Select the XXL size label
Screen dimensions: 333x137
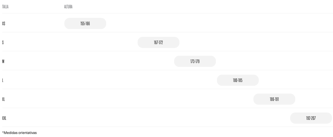4,118
